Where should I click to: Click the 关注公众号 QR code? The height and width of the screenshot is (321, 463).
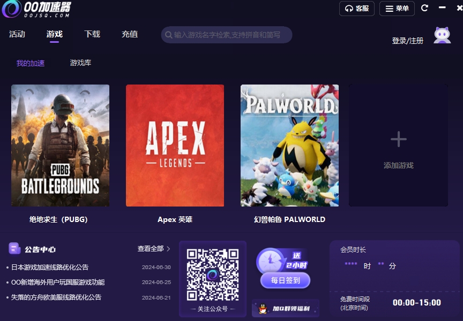tap(213, 274)
